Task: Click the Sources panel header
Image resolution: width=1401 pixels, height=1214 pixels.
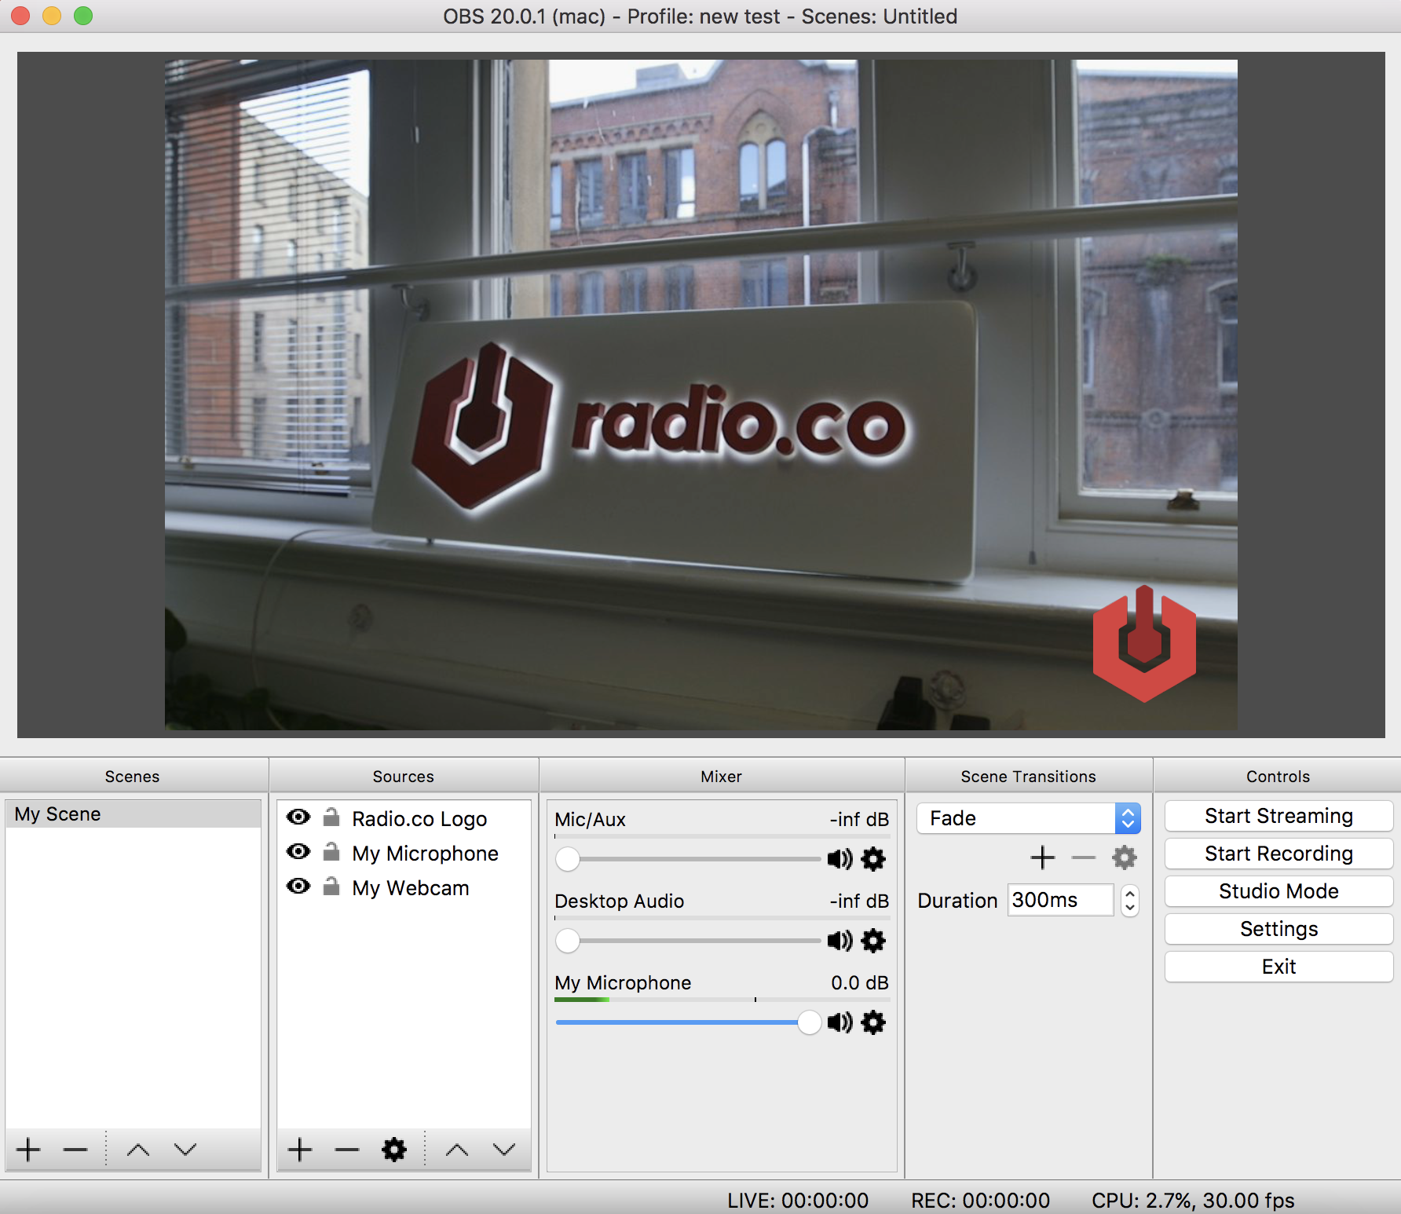Action: (404, 776)
